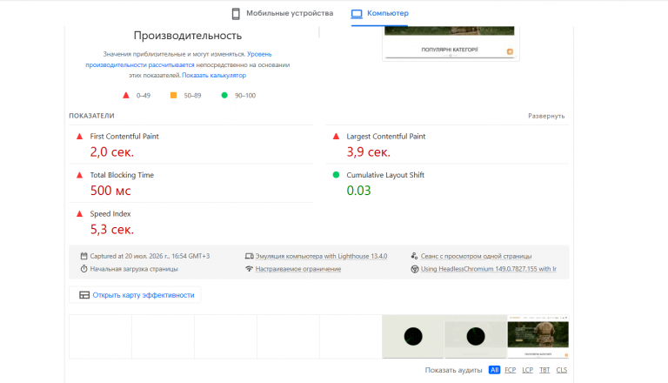Screen dimensions: 668x383
Task: Switch to the Мобильные устройства tab
Action: click(x=282, y=13)
